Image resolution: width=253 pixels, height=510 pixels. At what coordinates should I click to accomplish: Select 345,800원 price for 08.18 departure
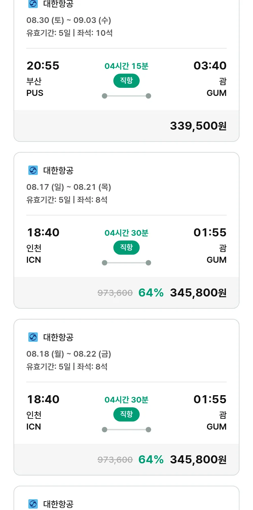[198, 460]
